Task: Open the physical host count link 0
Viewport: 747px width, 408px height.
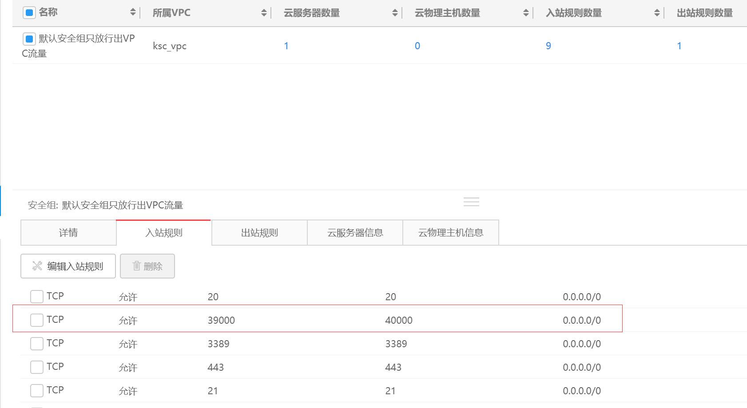Action: pos(417,46)
